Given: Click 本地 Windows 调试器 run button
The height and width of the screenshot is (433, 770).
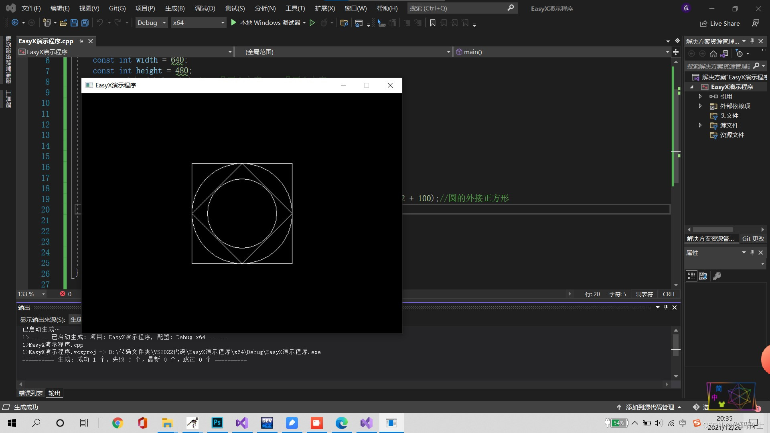Looking at the screenshot, I should (267, 23).
